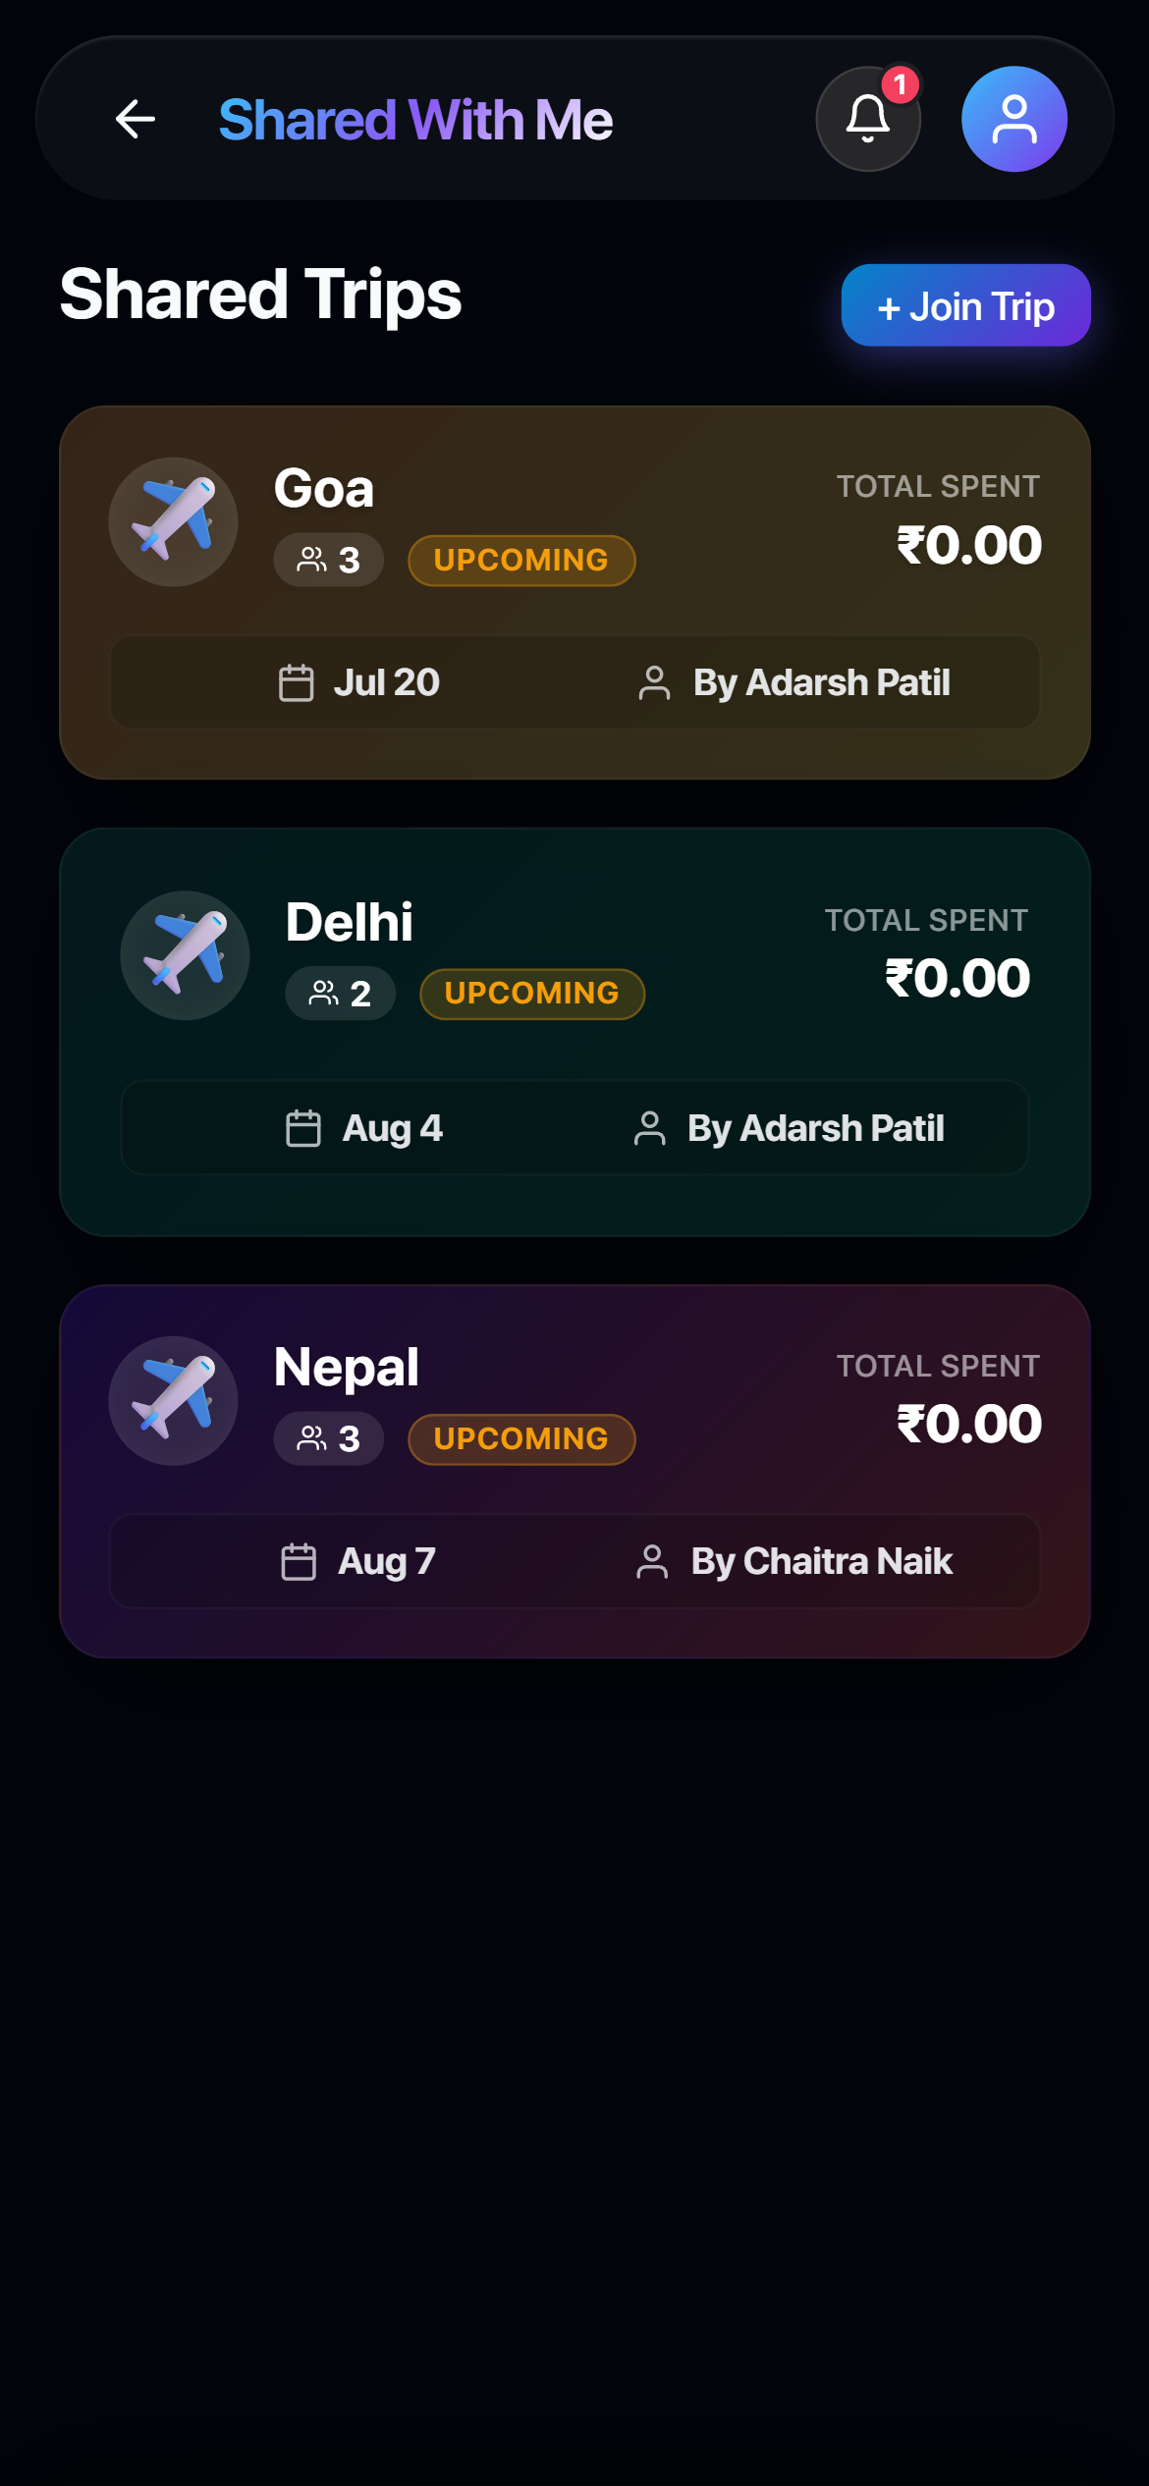Select Goa's 3 members badge
Screen dimensions: 1149x2486
[329, 560]
